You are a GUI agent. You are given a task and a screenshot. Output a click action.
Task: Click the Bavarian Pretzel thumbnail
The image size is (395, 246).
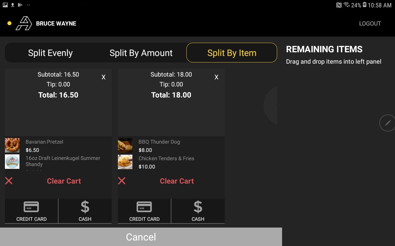(12, 145)
